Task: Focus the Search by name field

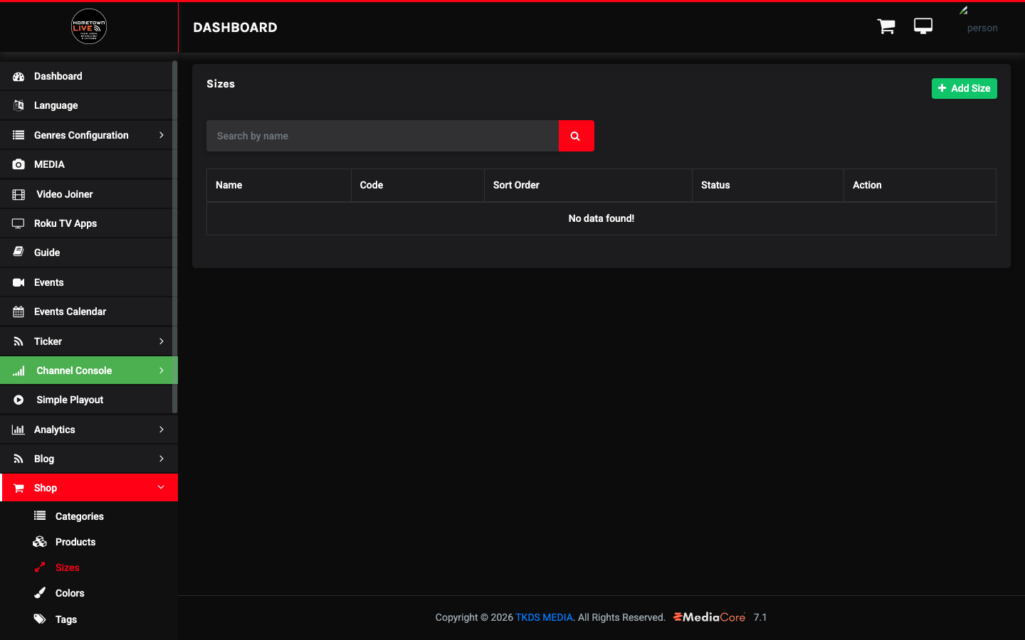Action: 382,136
